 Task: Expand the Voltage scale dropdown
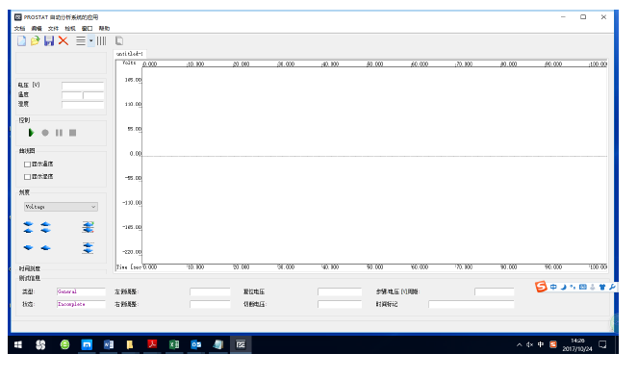[x=61, y=207]
